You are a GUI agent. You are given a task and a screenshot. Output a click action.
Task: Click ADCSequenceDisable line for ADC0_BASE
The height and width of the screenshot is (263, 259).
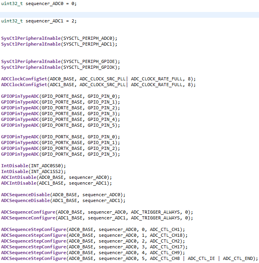[x=63, y=195]
